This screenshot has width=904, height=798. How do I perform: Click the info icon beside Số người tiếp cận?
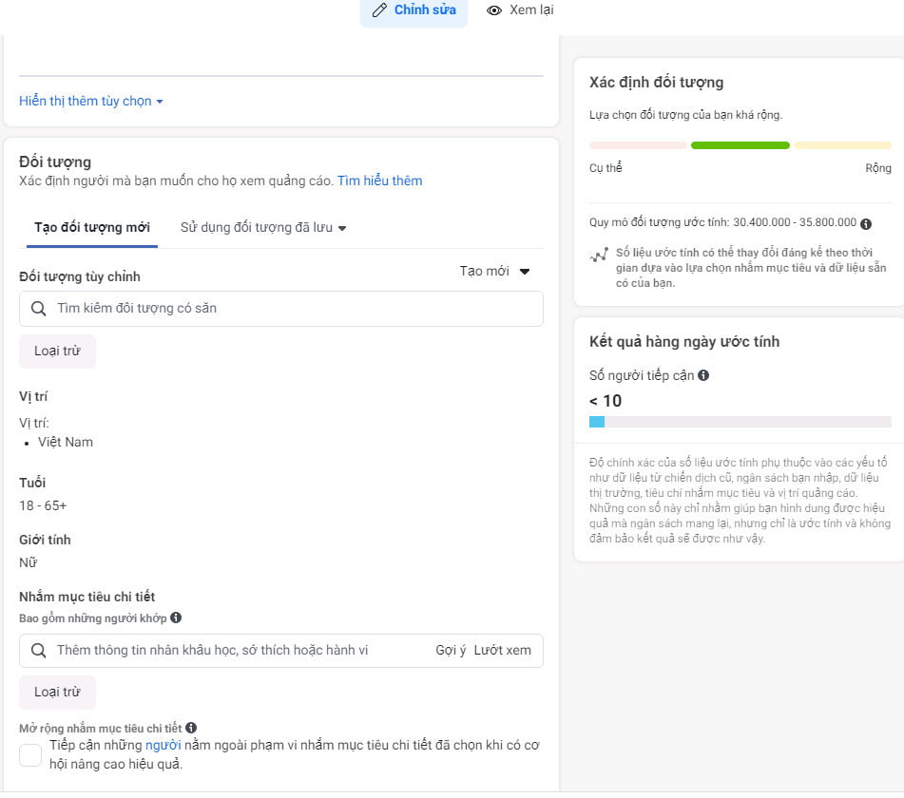point(703,375)
